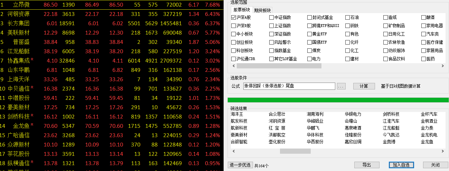Check the 指数基金 box
This screenshot has width=449, height=171.
coord(272,50)
